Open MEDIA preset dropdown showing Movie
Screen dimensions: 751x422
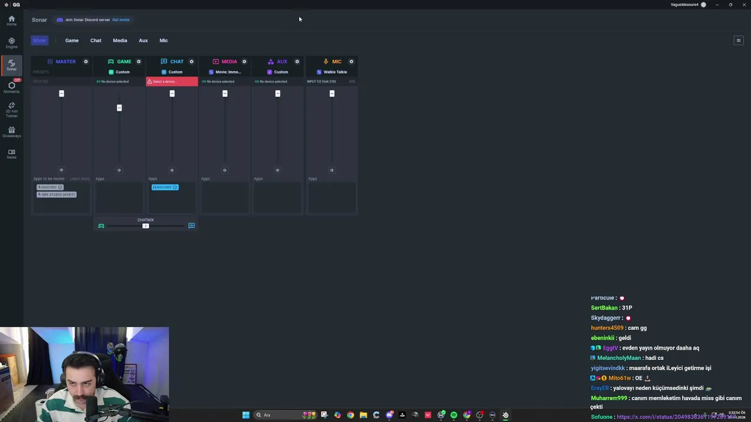[x=225, y=72]
